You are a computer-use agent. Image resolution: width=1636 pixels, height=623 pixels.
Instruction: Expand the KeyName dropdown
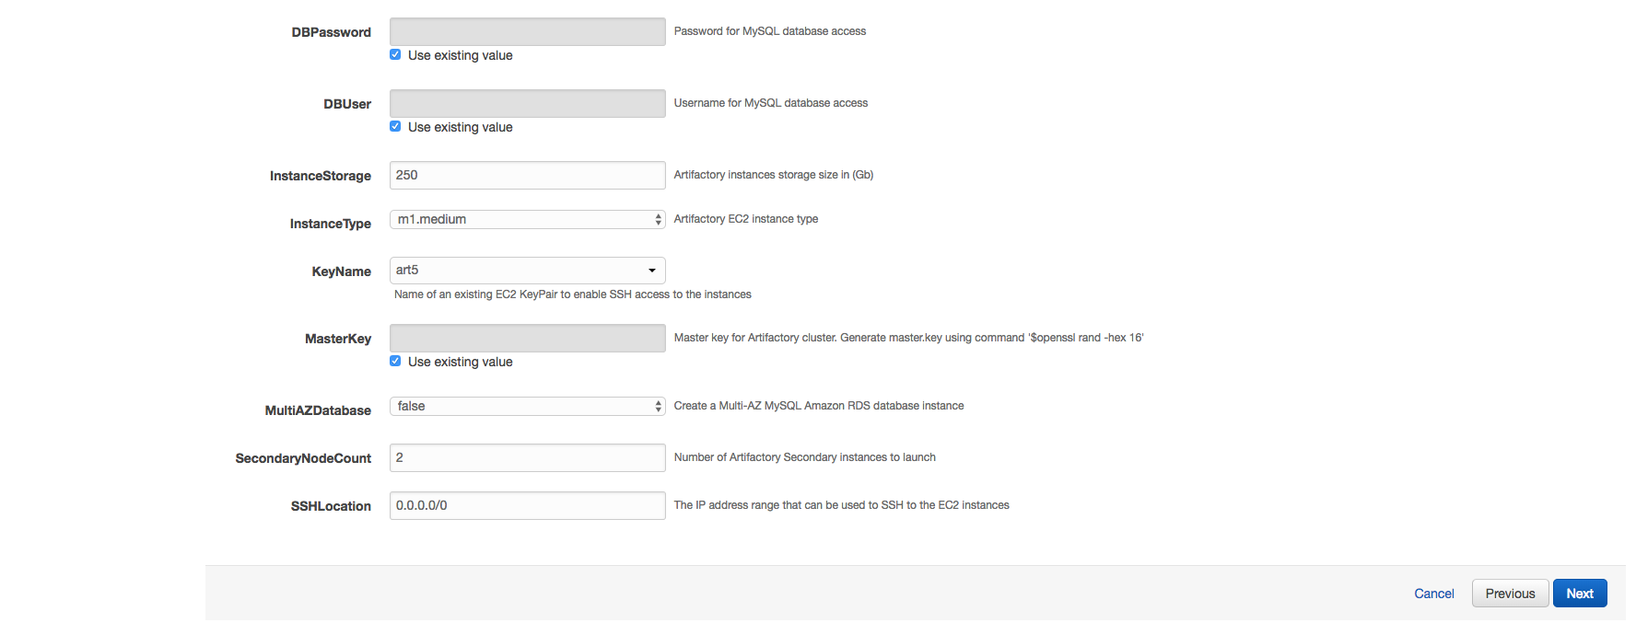click(527, 271)
